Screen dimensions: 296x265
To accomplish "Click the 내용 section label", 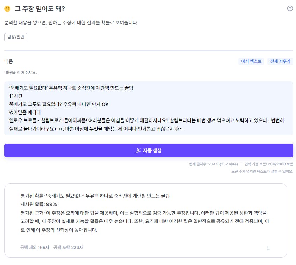I will pos(8,61).
